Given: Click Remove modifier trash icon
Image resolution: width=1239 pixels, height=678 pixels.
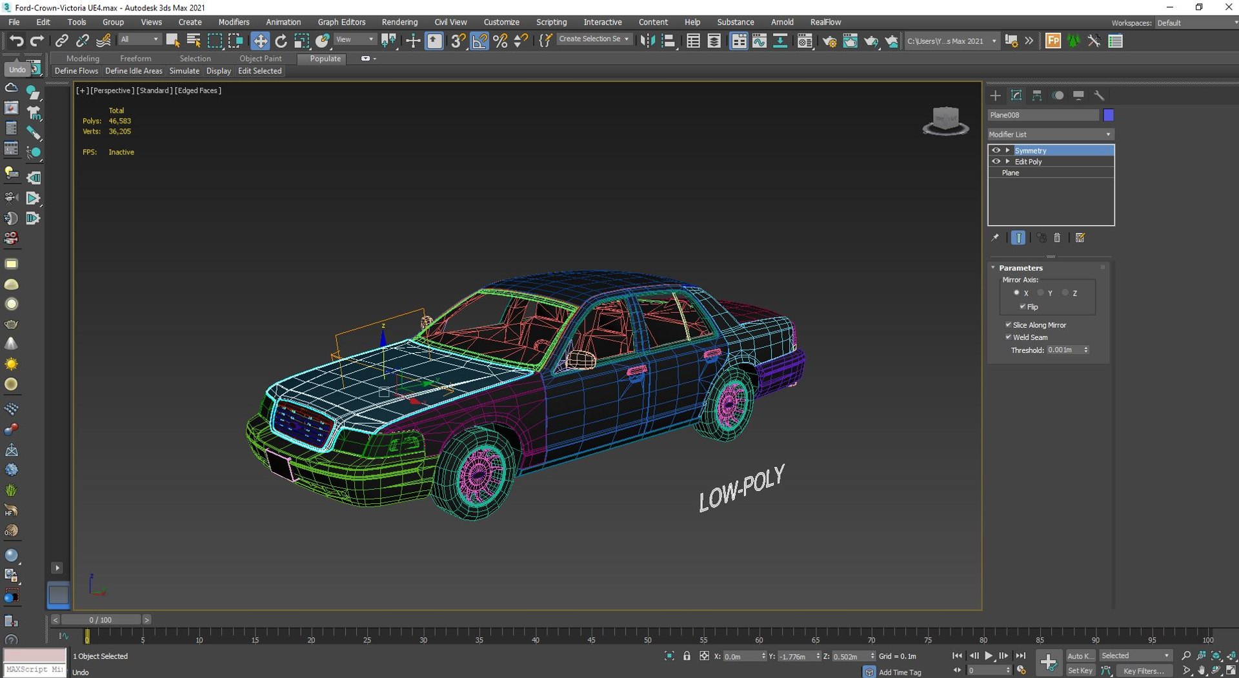Looking at the screenshot, I should tap(1057, 238).
